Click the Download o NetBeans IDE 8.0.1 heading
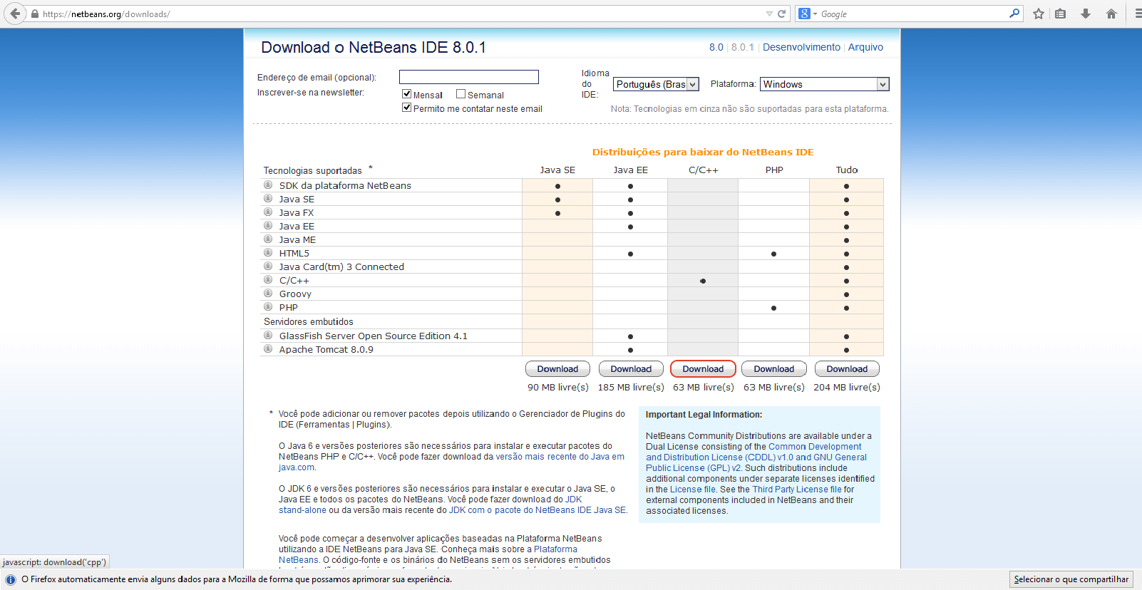 pyautogui.click(x=374, y=47)
